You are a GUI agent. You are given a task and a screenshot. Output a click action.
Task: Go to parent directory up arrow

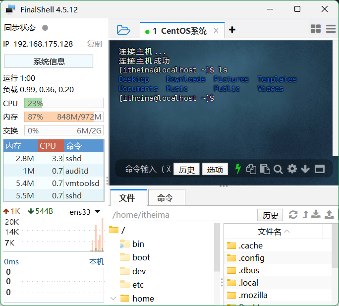305,214
